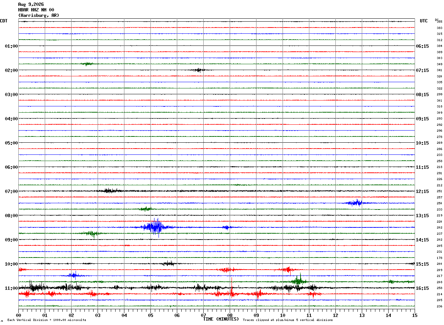Select the 06:15 UTC time label

point(422,46)
